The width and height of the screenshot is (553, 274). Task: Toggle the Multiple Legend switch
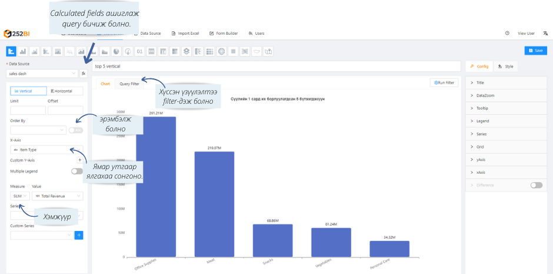click(76, 171)
